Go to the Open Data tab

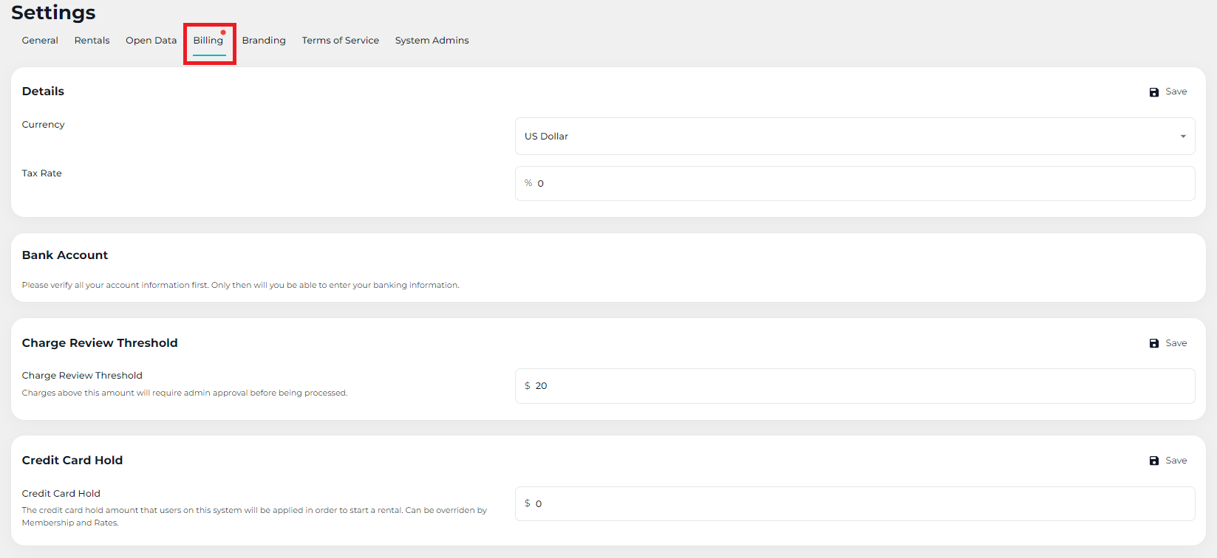click(151, 41)
